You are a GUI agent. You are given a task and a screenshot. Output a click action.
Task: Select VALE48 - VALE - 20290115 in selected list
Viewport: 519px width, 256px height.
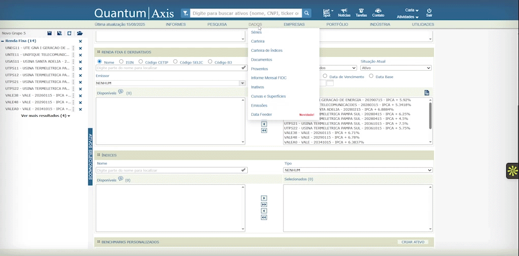click(322, 138)
